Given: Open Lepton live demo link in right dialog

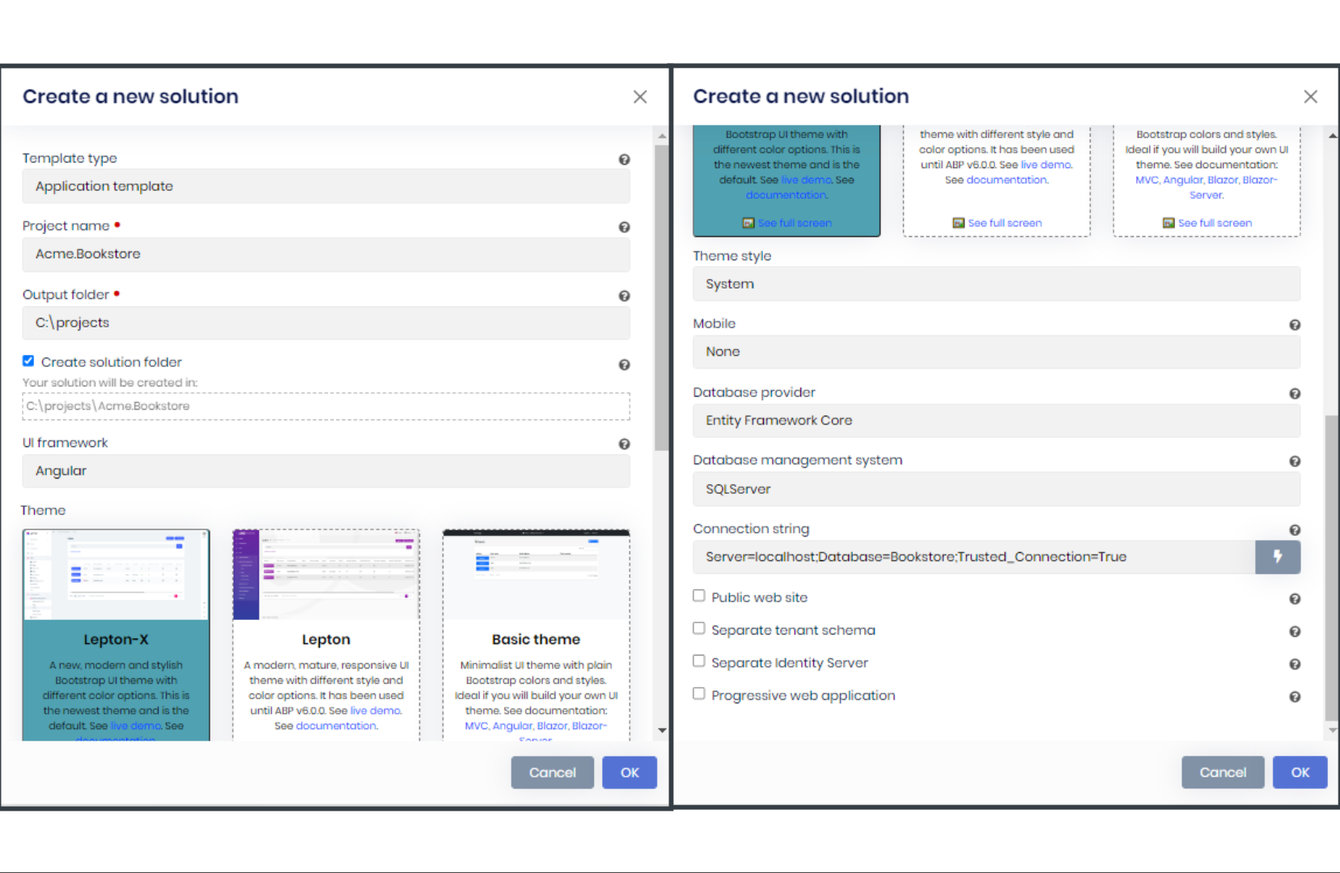Looking at the screenshot, I should point(1046,165).
